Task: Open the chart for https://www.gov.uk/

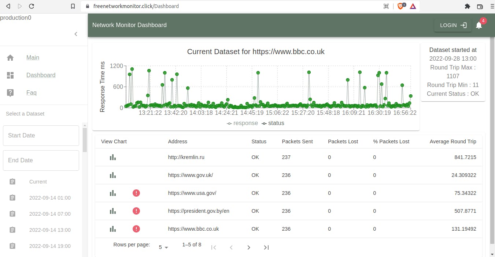Action: coord(112,175)
